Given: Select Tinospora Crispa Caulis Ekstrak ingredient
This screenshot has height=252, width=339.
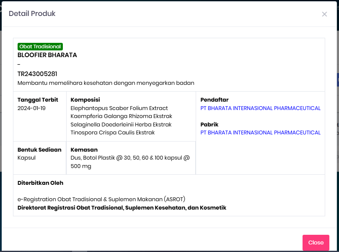Looking at the screenshot, I should 113,133.
